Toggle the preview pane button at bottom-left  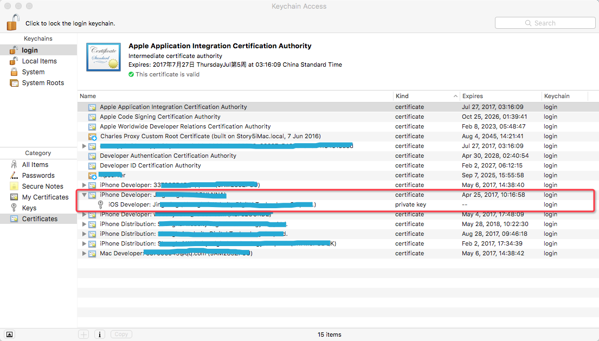10,334
